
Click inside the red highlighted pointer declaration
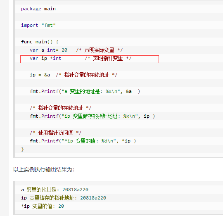pyautogui.click(x=90, y=59)
